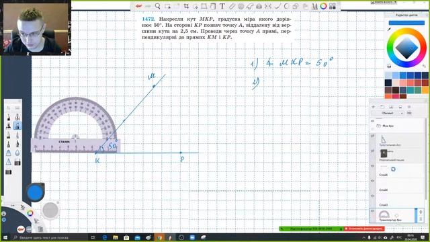Toggle the Ruler guide tool
Screen dimensions: 430x242
[x=232, y=6]
